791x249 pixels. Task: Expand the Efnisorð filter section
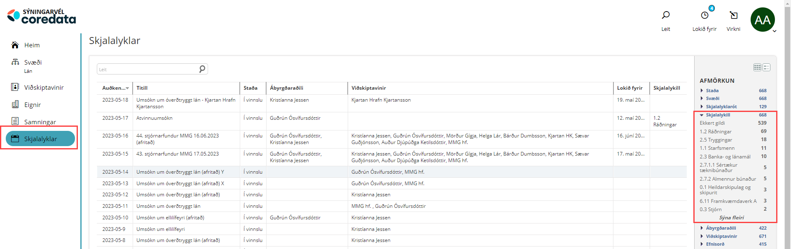tap(715, 244)
